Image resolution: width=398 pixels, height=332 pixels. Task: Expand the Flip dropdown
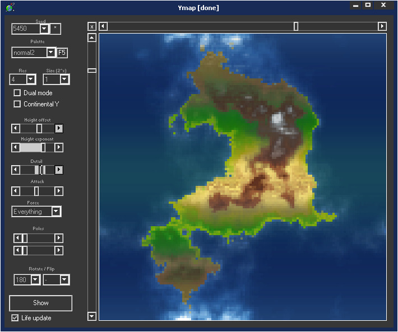pyautogui.click(x=64, y=279)
